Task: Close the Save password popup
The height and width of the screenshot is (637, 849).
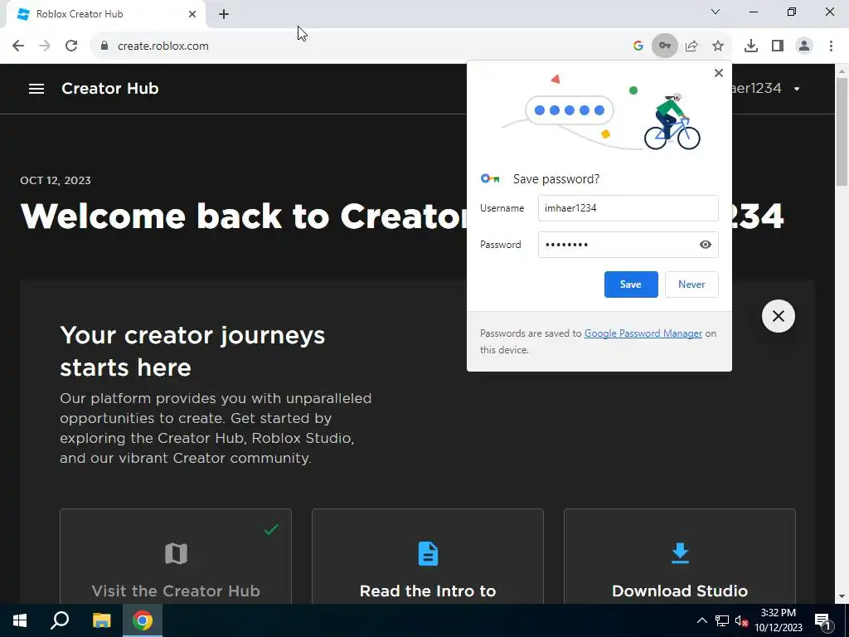Action: pos(719,73)
